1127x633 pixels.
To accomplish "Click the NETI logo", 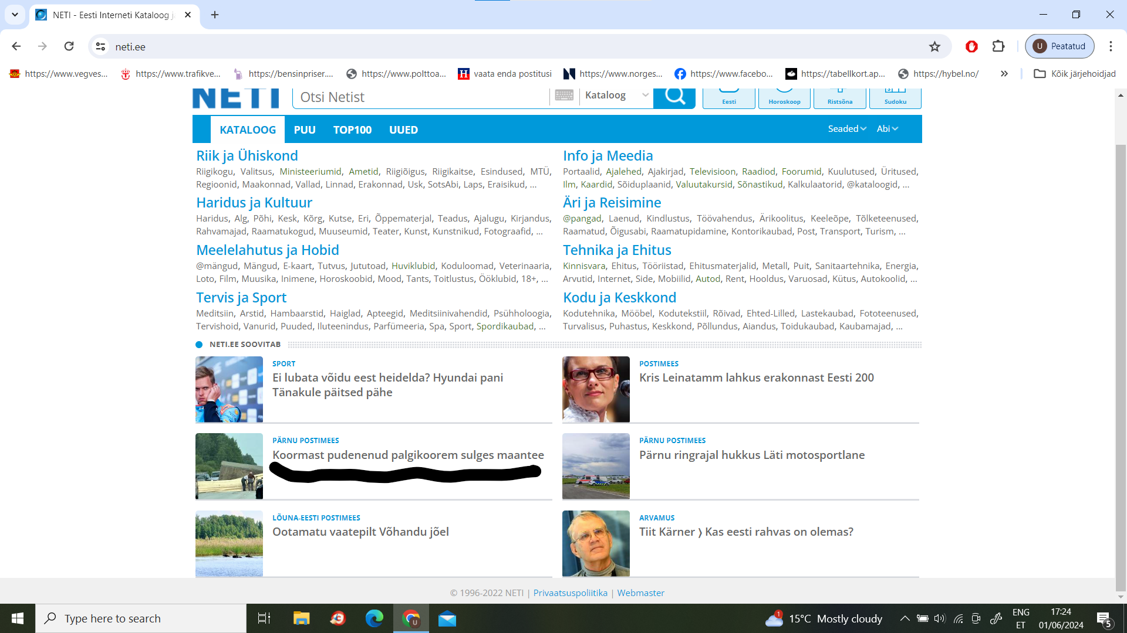I will point(236,98).
